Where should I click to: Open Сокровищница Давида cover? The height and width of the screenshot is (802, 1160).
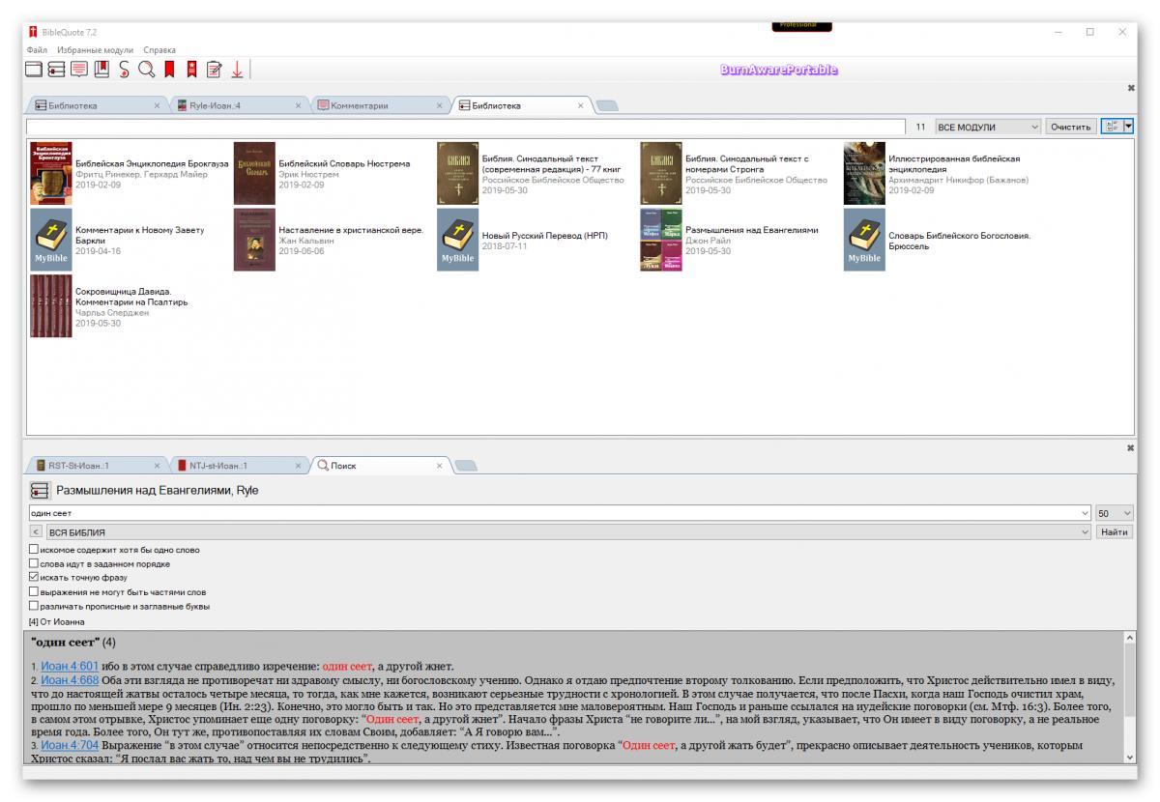[50, 306]
